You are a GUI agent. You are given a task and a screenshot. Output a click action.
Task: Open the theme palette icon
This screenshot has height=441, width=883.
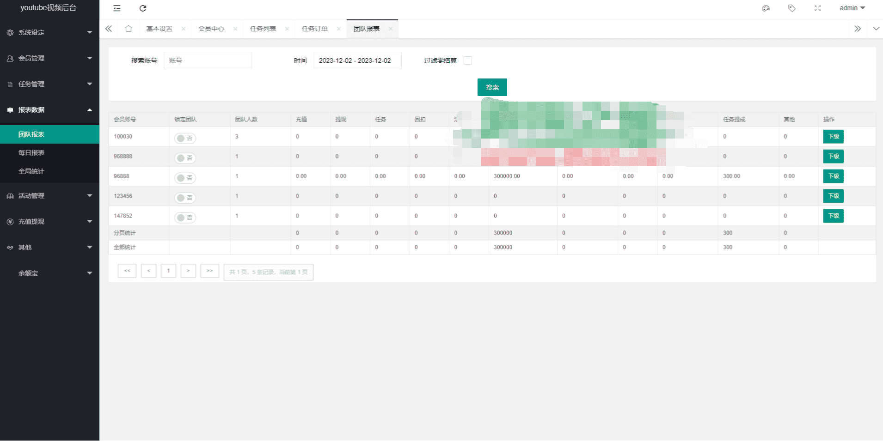pyautogui.click(x=766, y=8)
